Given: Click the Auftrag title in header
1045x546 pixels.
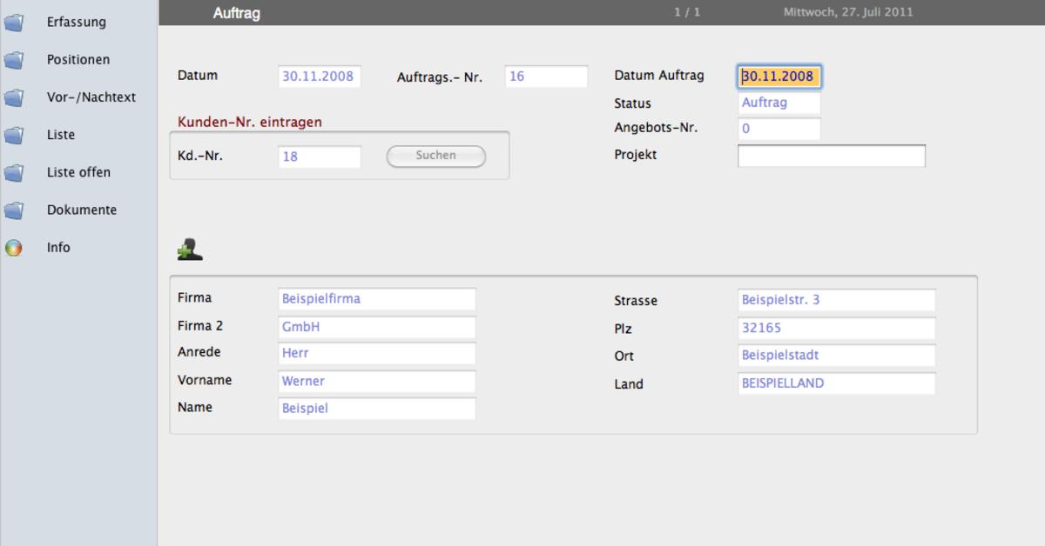Looking at the screenshot, I should (236, 13).
